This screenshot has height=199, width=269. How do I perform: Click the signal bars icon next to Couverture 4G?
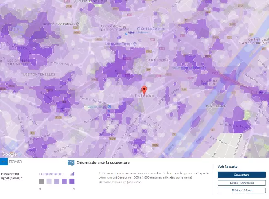tap(72, 174)
